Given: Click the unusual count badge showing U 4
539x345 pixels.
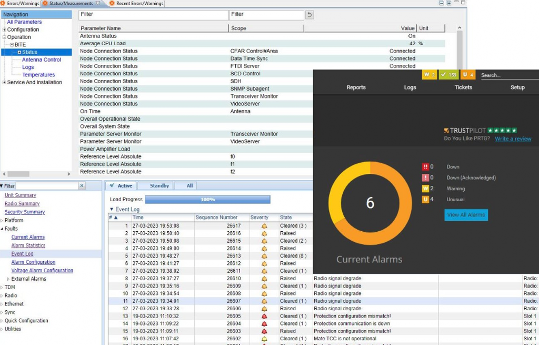Looking at the screenshot, I should [x=467, y=75].
